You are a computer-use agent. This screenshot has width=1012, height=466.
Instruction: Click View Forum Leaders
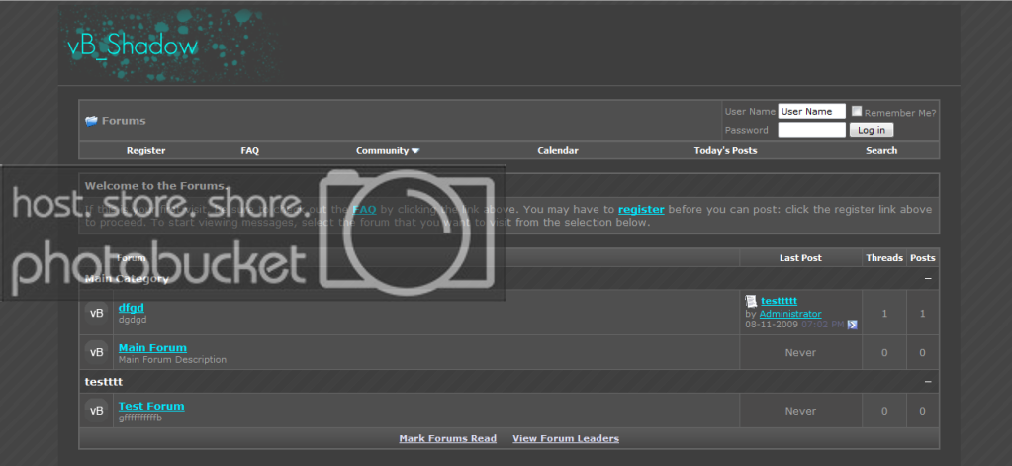pyautogui.click(x=566, y=439)
